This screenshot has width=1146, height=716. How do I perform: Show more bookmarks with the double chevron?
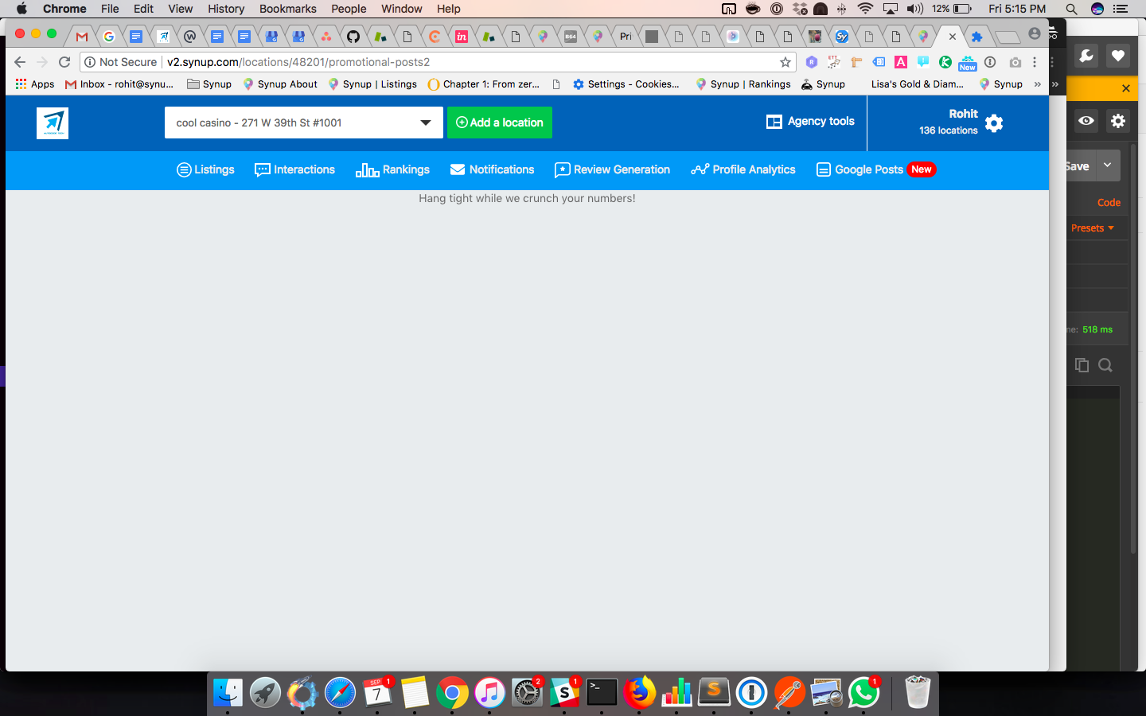(1037, 84)
